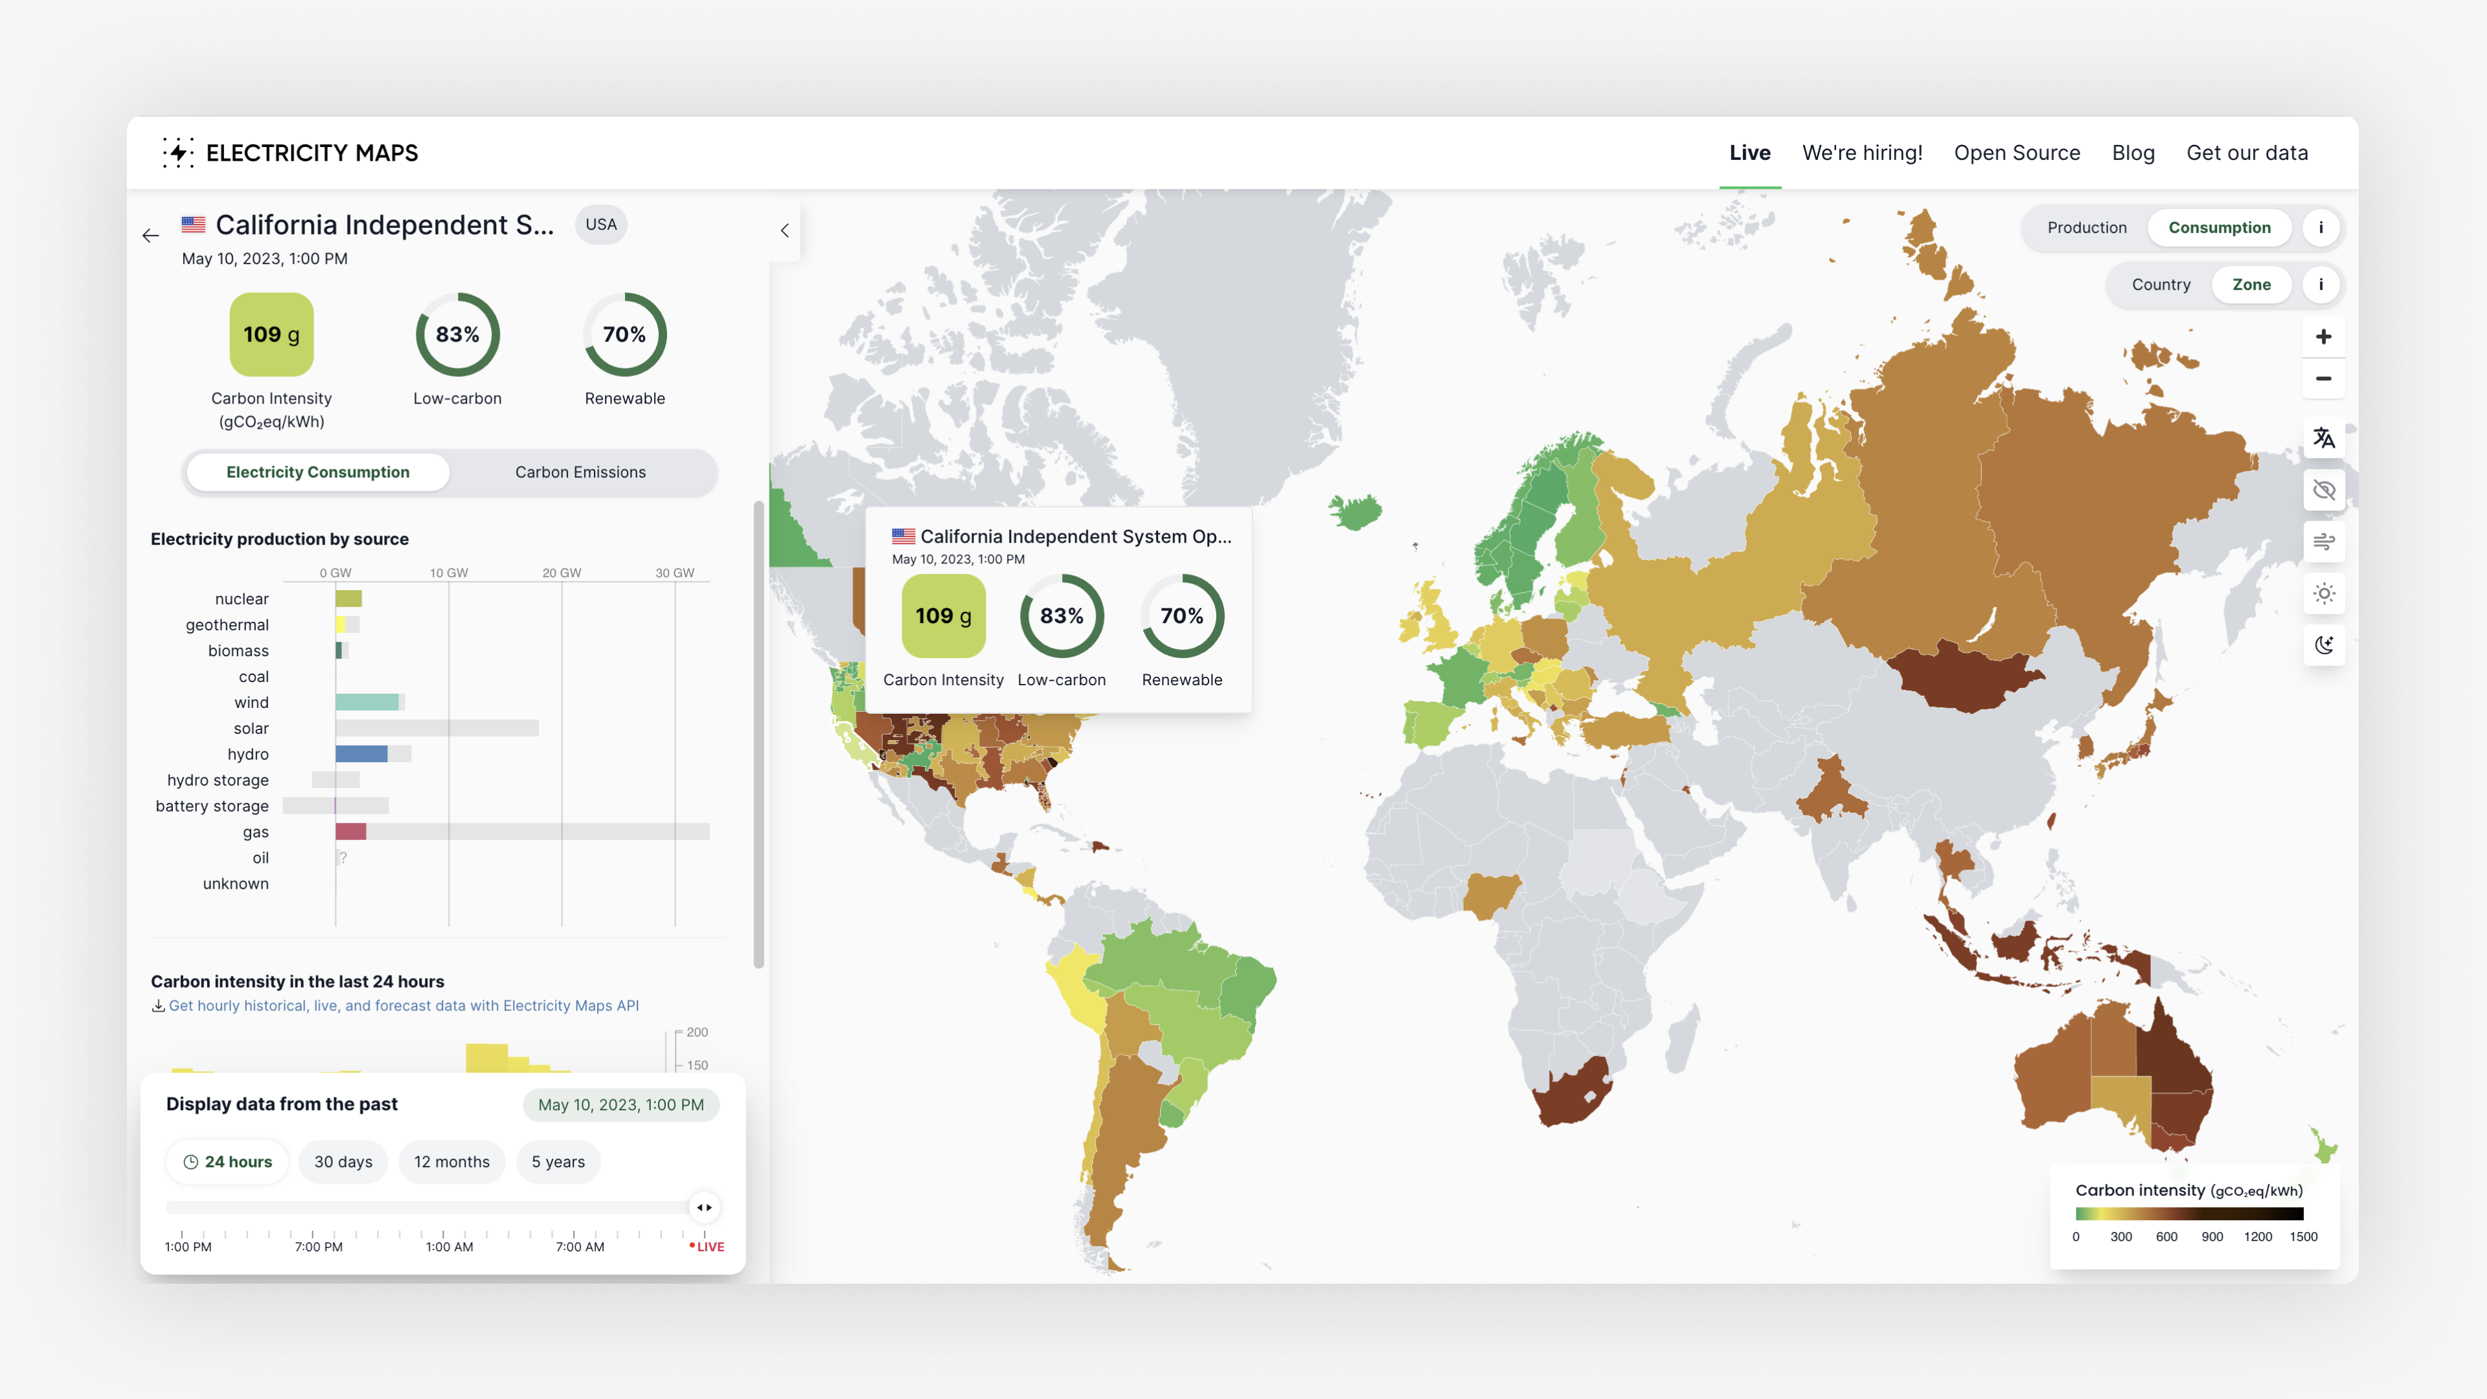Click Australia on the map
2487x1399 pixels.
click(x=2115, y=1076)
